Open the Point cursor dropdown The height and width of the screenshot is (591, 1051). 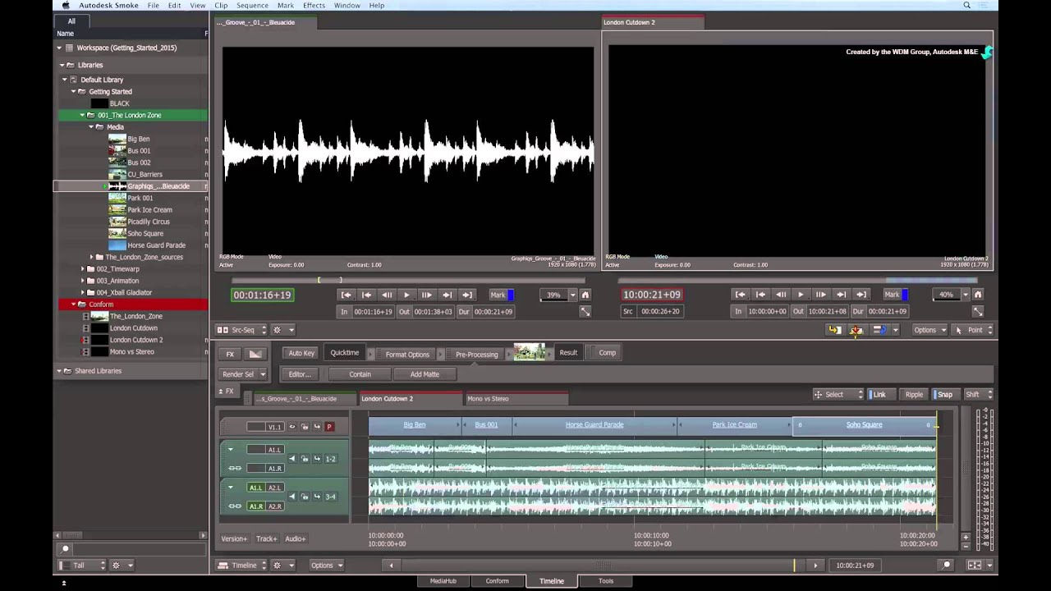(x=974, y=330)
